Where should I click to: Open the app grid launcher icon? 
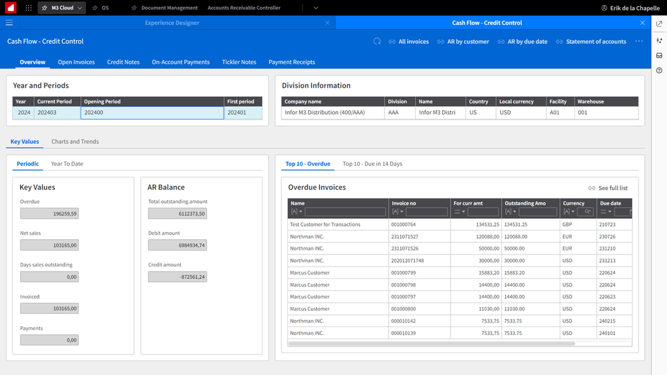(28, 8)
